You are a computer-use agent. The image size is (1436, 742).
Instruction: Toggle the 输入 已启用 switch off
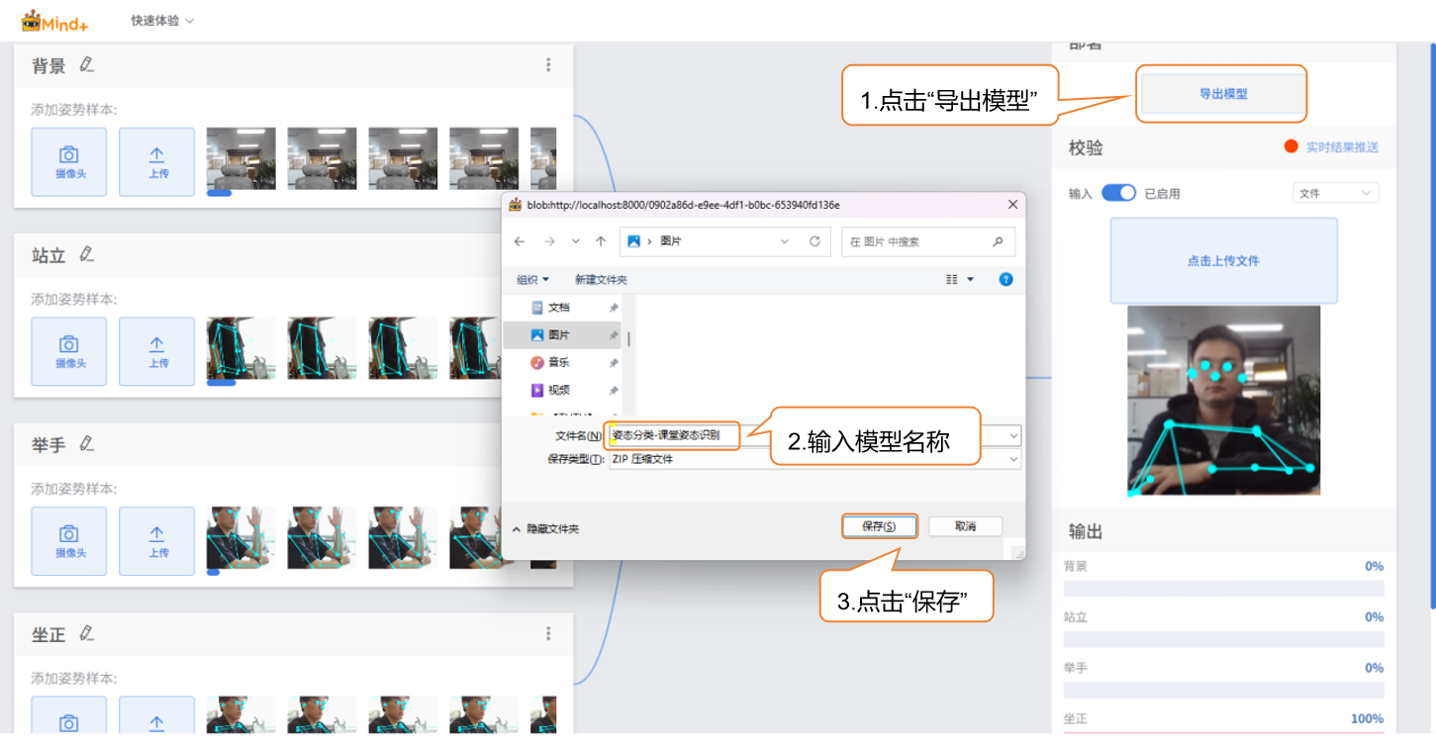tap(1118, 193)
